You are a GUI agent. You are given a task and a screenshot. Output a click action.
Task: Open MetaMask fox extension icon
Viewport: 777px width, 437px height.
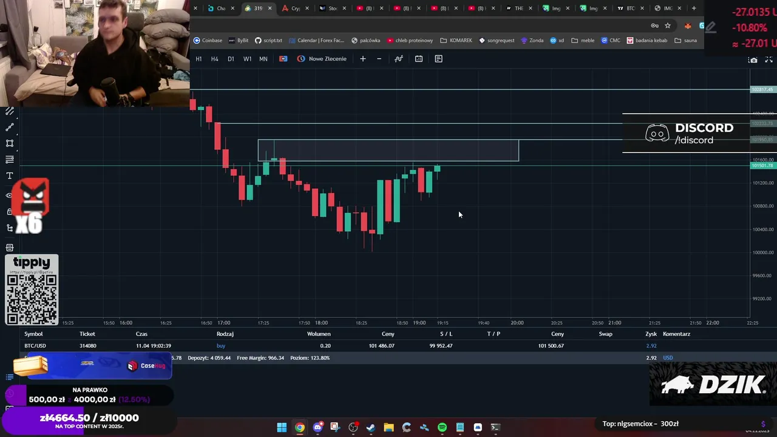pos(688,25)
